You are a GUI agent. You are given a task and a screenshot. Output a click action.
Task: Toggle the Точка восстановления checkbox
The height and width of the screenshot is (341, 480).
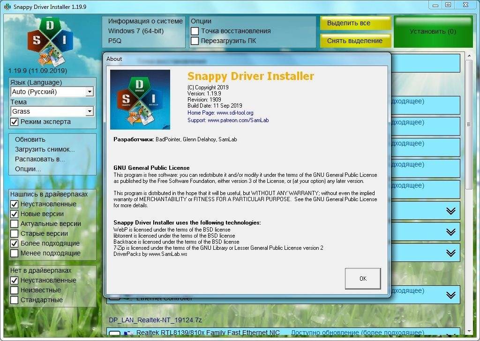[195, 31]
